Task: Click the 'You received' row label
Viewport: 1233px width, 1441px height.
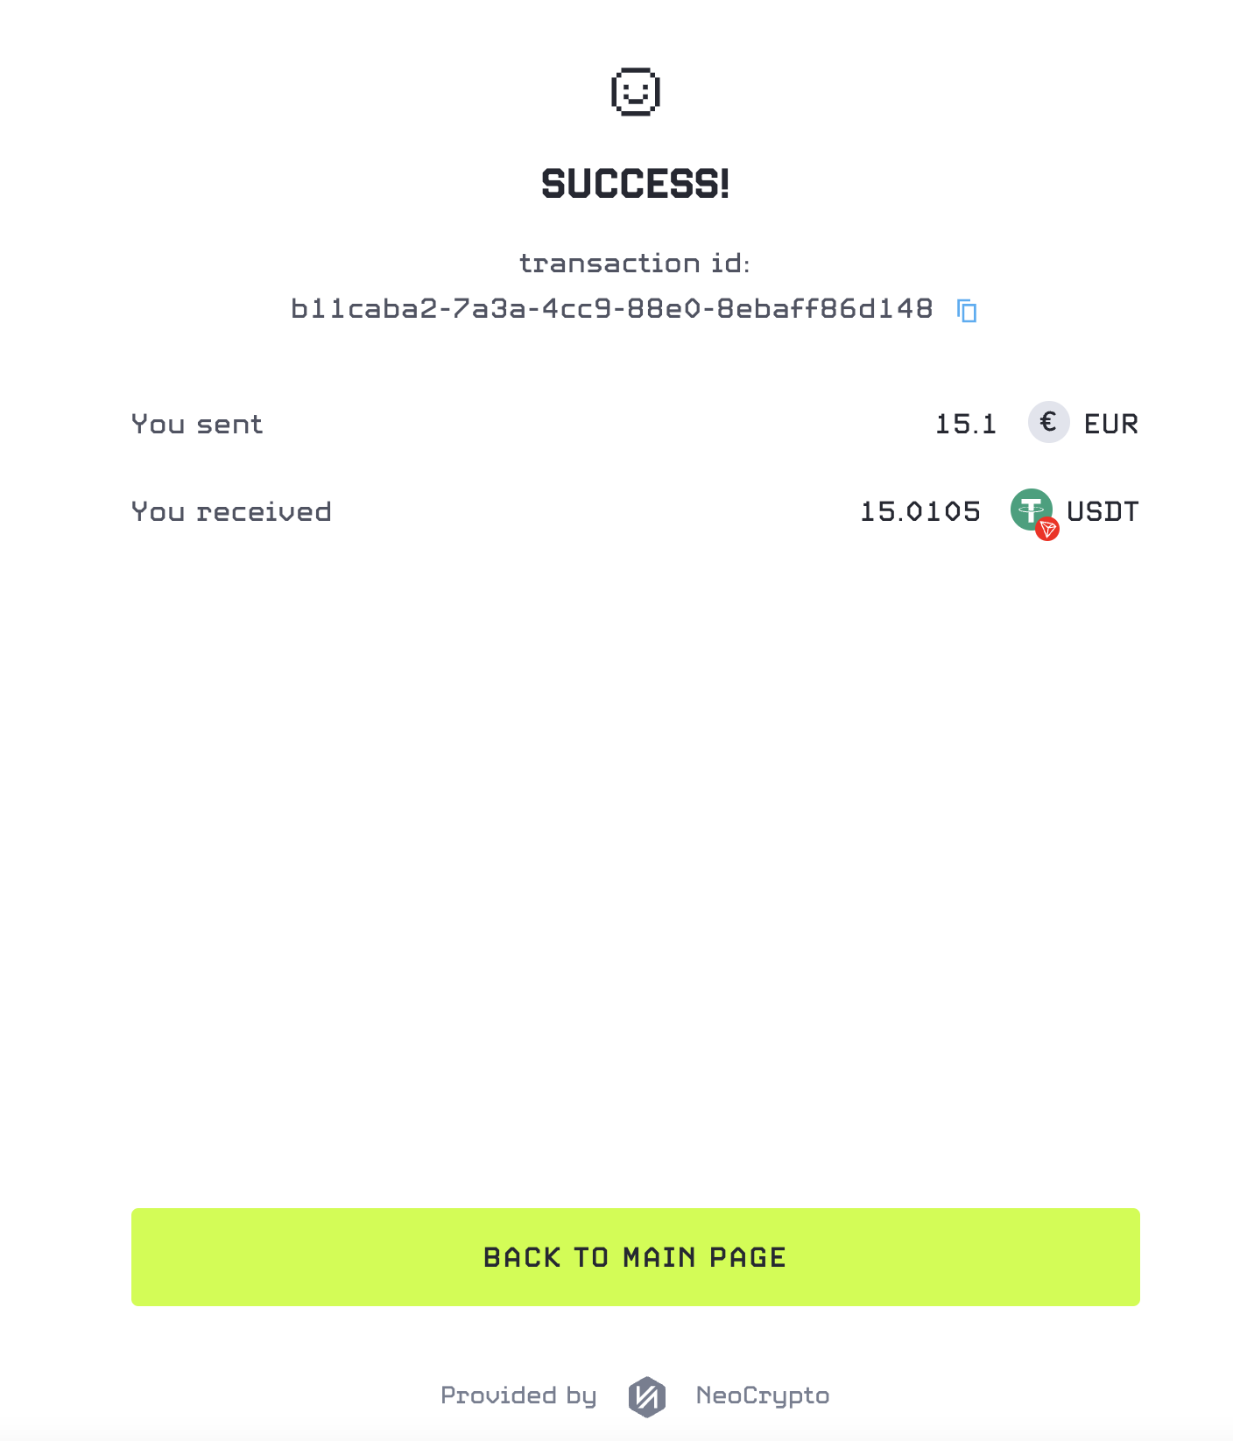Action: tap(231, 511)
